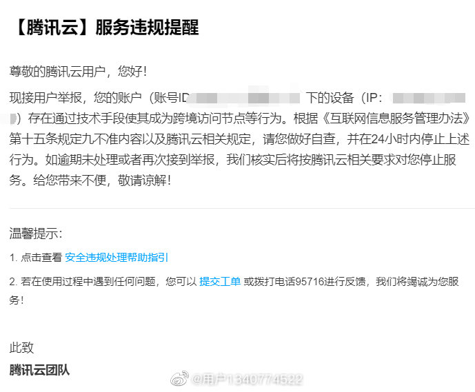Click the Weibo logo watermark

coord(179,379)
